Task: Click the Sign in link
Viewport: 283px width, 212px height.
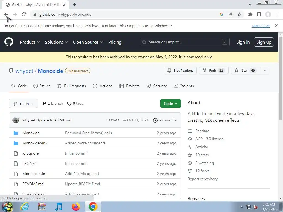Action: click(243, 42)
